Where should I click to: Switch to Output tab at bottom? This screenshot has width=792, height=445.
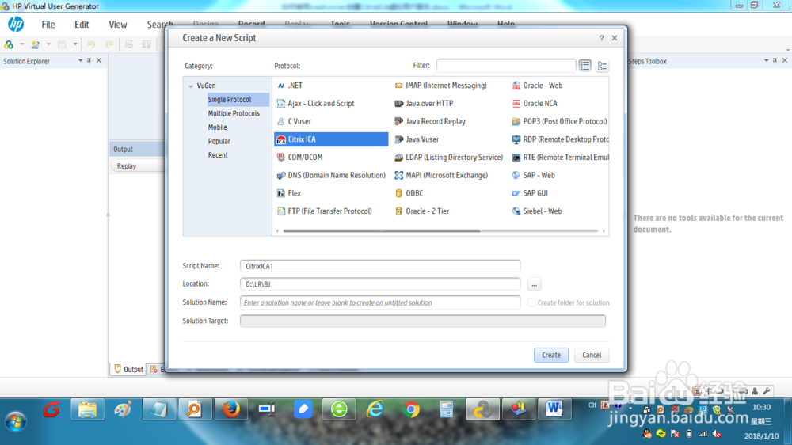129,369
